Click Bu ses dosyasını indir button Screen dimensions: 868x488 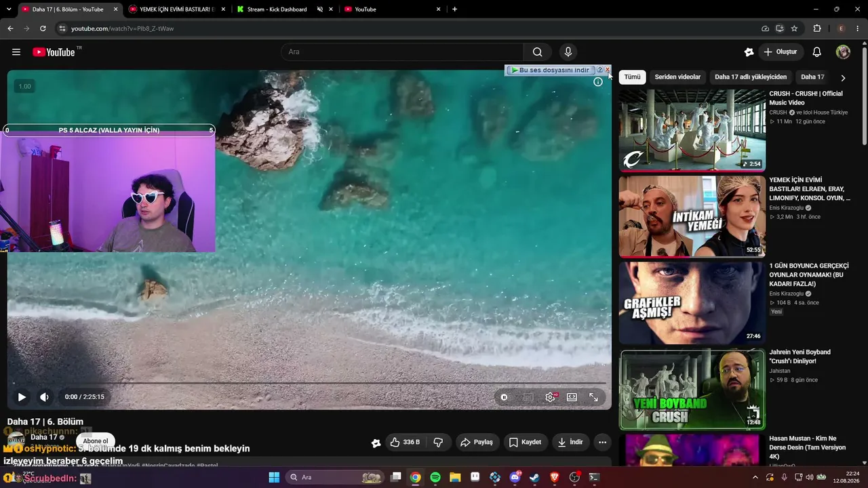pyautogui.click(x=550, y=70)
